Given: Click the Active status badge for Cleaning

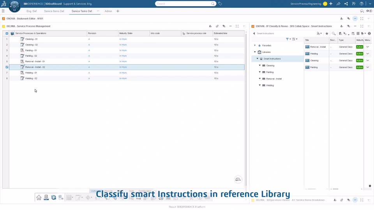Looking at the screenshot, I should (360, 61).
